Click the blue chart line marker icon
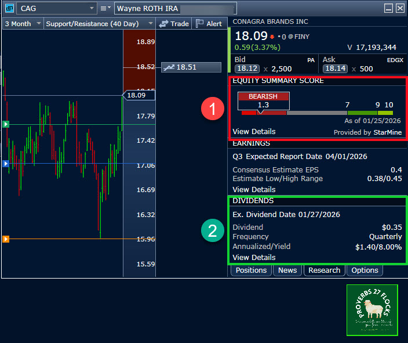 tap(6, 164)
